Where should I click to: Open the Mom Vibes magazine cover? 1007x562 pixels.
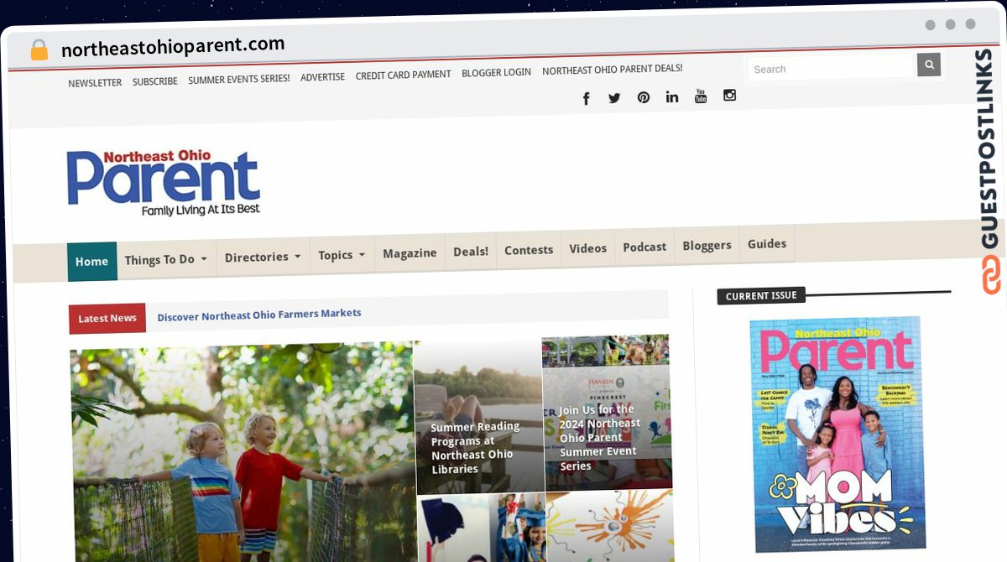[x=837, y=434]
